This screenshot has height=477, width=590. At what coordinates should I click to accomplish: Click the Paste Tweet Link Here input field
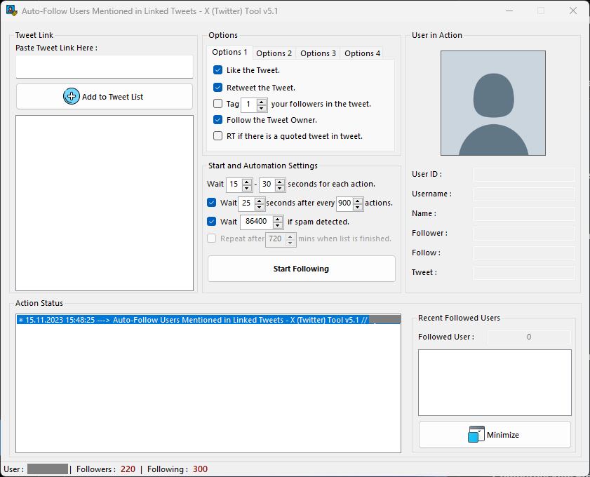105,67
